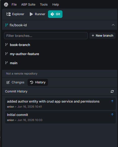118x147 pixels.
Task: Click the branch icon beside book-branch
Action: point(6,45)
